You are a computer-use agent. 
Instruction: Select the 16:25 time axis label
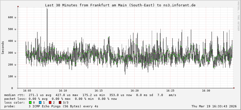coord(170,91)
